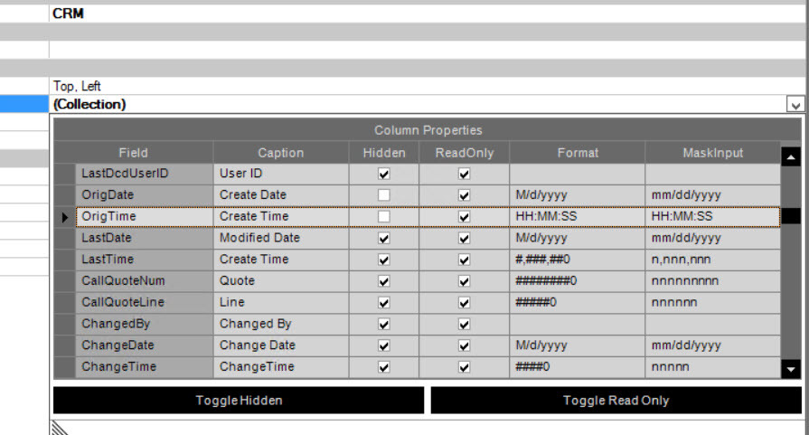Select the CallQuoteLine field cell

tap(145, 302)
